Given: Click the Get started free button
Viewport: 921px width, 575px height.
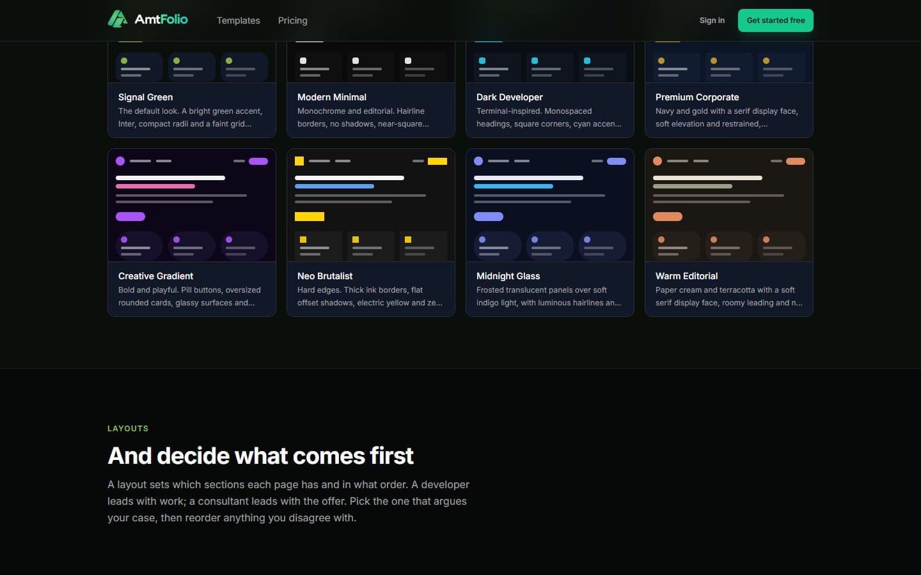Looking at the screenshot, I should point(776,20).
